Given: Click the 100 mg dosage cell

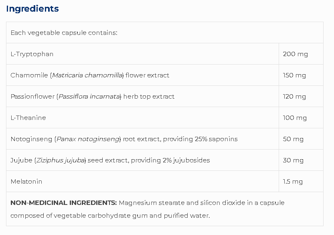Looking at the screenshot, I should pyautogui.click(x=295, y=118).
